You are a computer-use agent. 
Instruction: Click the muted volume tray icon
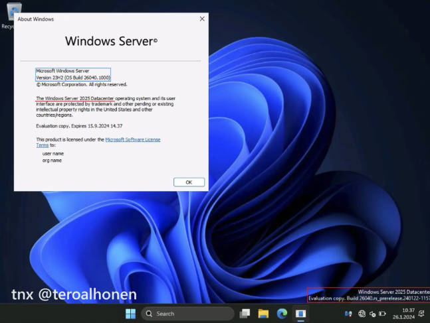(x=372, y=314)
